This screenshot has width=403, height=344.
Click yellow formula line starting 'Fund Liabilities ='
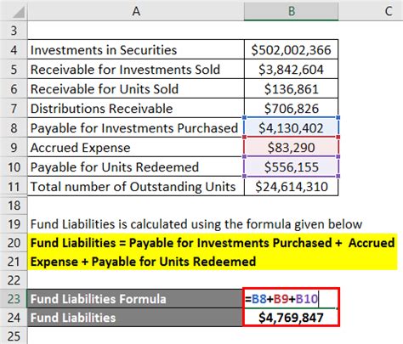pyautogui.click(x=213, y=243)
